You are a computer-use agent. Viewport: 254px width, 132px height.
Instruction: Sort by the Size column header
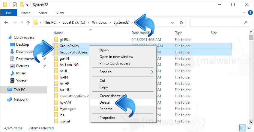point(214,33)
